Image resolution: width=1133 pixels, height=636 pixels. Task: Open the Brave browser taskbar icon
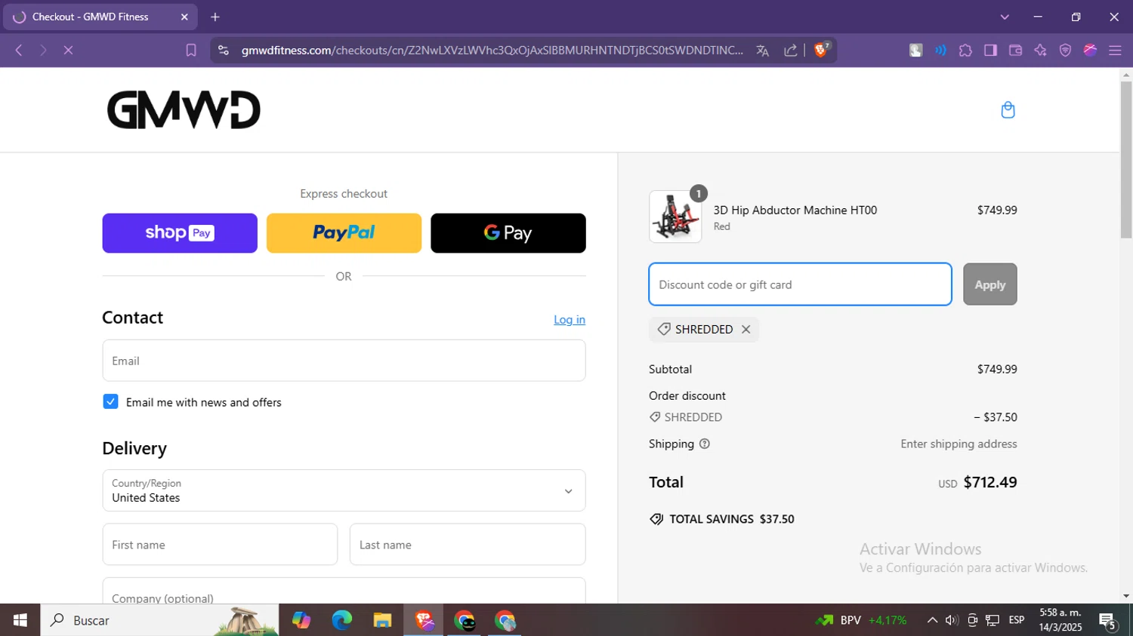(x=424, y=620)
